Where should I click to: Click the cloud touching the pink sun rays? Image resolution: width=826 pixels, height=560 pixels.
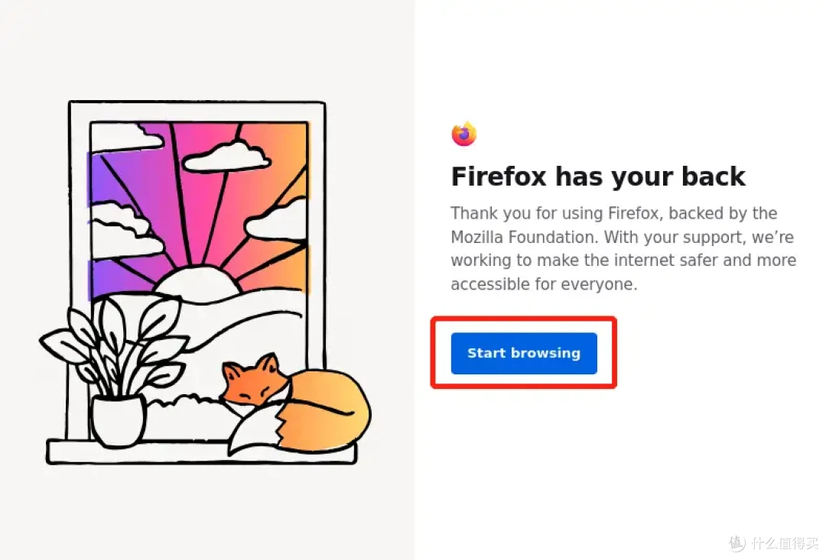[226, 157]
